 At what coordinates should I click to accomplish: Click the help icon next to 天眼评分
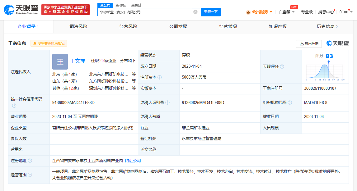[x=282, y=66]
